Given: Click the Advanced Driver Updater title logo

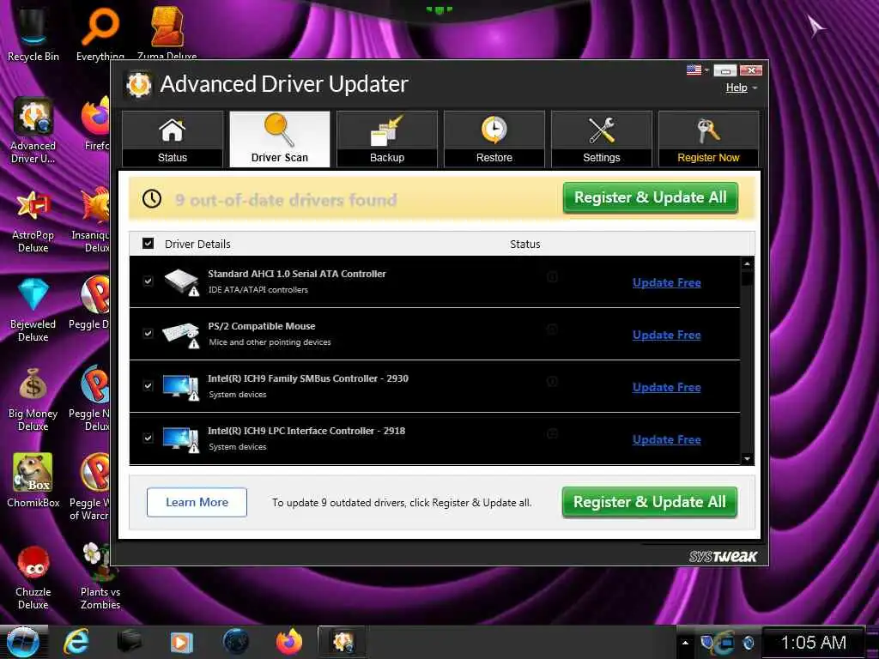Looking at the screenshot, I should [x=138, y=85].
